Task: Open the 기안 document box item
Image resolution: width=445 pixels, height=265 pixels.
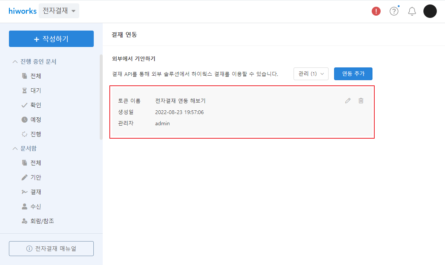Action: [x=35, y=177]
